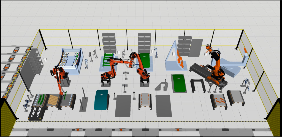
Task: Select the gray clamp-shaped fixture stand
Action: click(x=163, y=85)
